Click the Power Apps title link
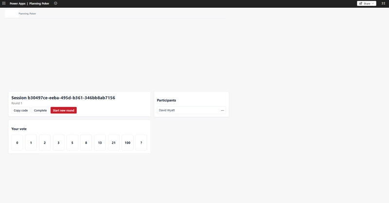The image size is (389, 203). click(18, 3)
